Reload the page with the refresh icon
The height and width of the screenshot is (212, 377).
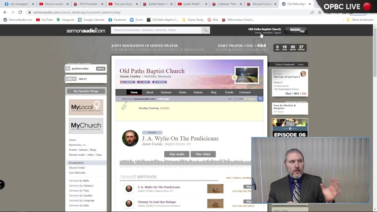coord(20,12)
